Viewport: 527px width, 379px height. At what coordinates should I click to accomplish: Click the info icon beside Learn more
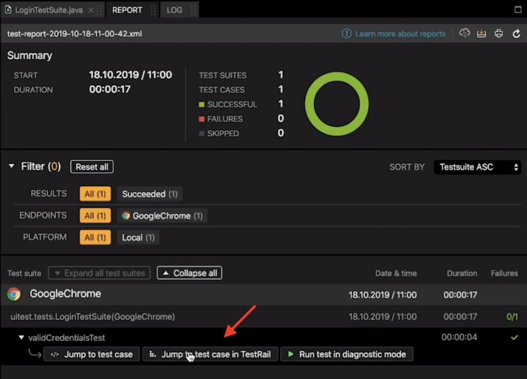(x=346, y=33)
